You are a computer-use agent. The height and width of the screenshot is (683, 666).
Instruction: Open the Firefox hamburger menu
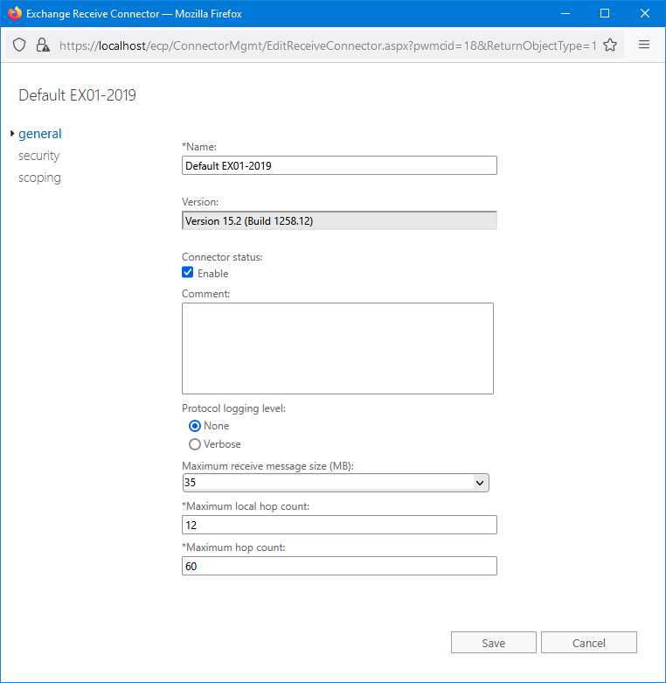click(x=644, y=45)
